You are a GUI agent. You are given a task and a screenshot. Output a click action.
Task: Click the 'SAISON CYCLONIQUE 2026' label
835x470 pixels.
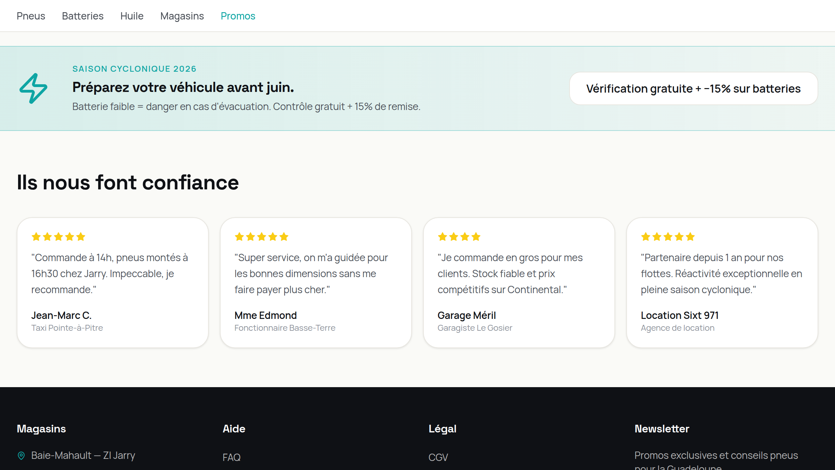pyautogui.click(x=134, y=69)
